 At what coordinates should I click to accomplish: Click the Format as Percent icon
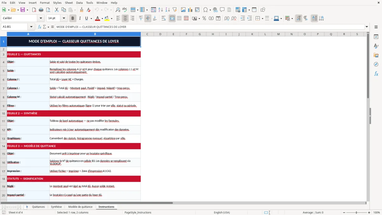[204, 18]
